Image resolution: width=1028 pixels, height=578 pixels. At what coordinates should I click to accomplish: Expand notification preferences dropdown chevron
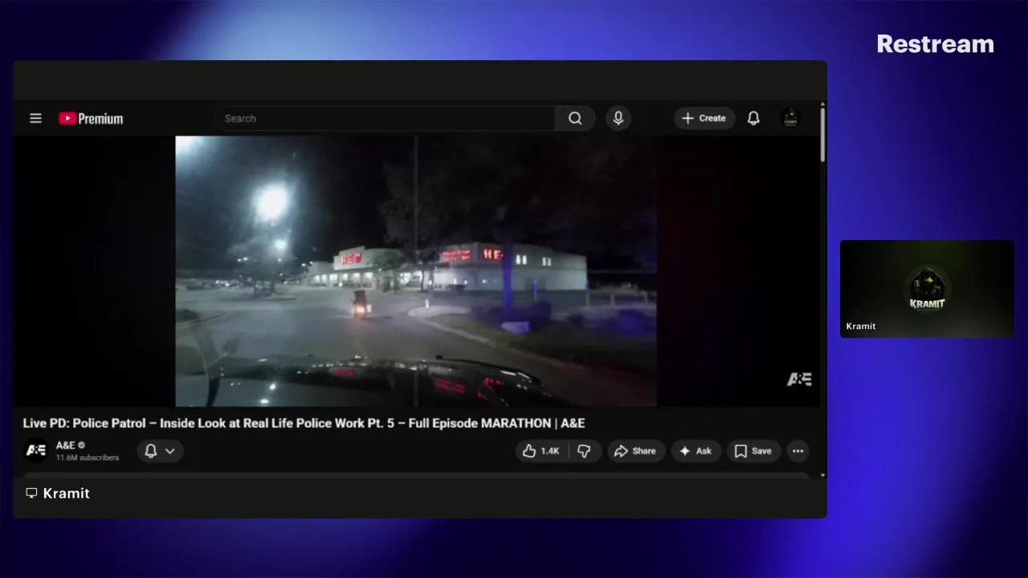click(x=170, y=451)
